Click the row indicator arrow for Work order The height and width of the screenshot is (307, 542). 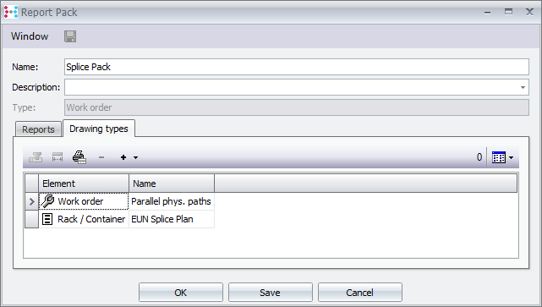tap(32, 201)
